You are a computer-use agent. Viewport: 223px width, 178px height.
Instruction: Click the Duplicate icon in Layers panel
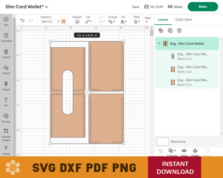(170, 31)
